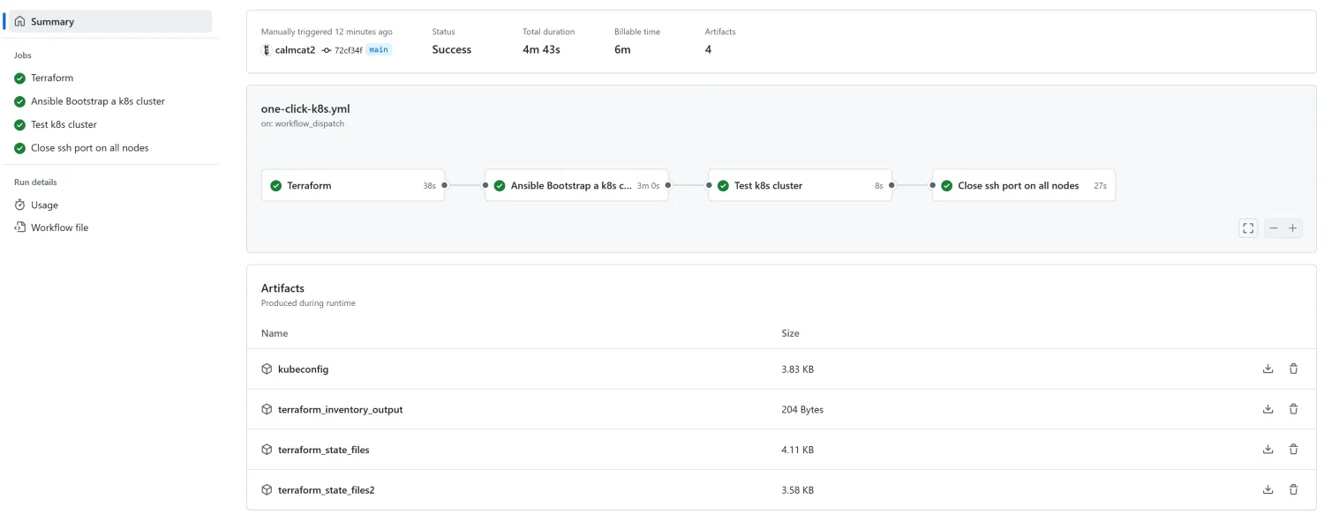Click the main branch label
Viewport: 1324px width, 514px height.
[379, 50]
